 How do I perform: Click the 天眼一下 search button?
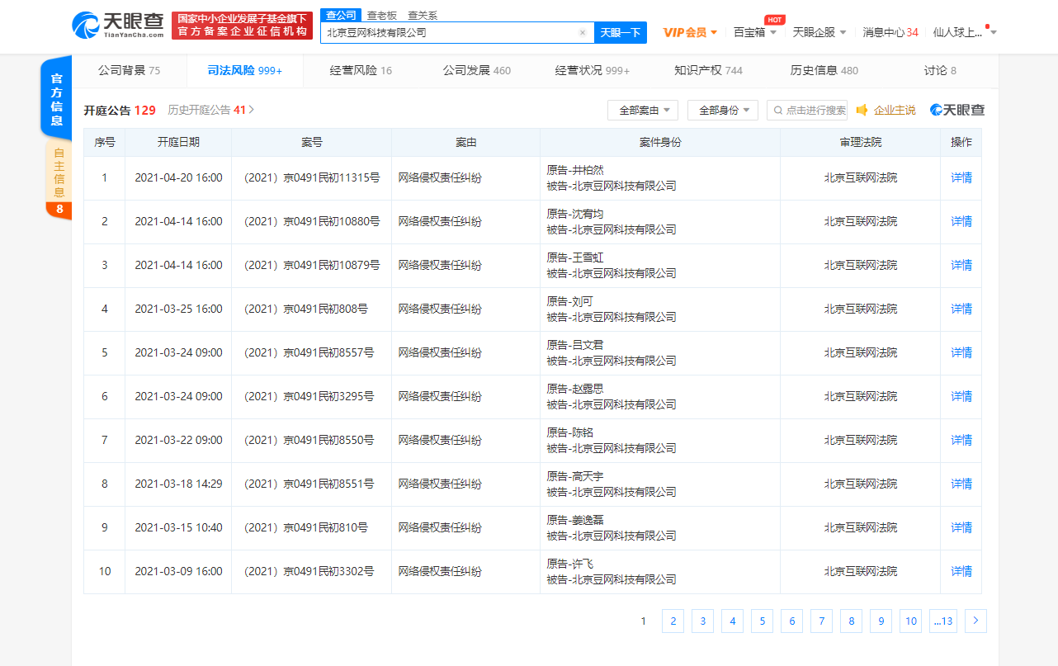(x=620, y=33)
